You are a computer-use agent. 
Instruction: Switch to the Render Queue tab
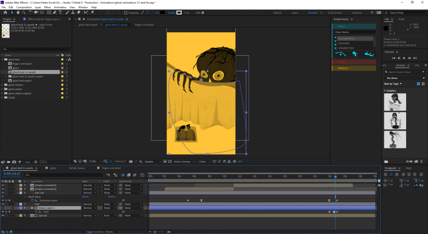point(76,168)
